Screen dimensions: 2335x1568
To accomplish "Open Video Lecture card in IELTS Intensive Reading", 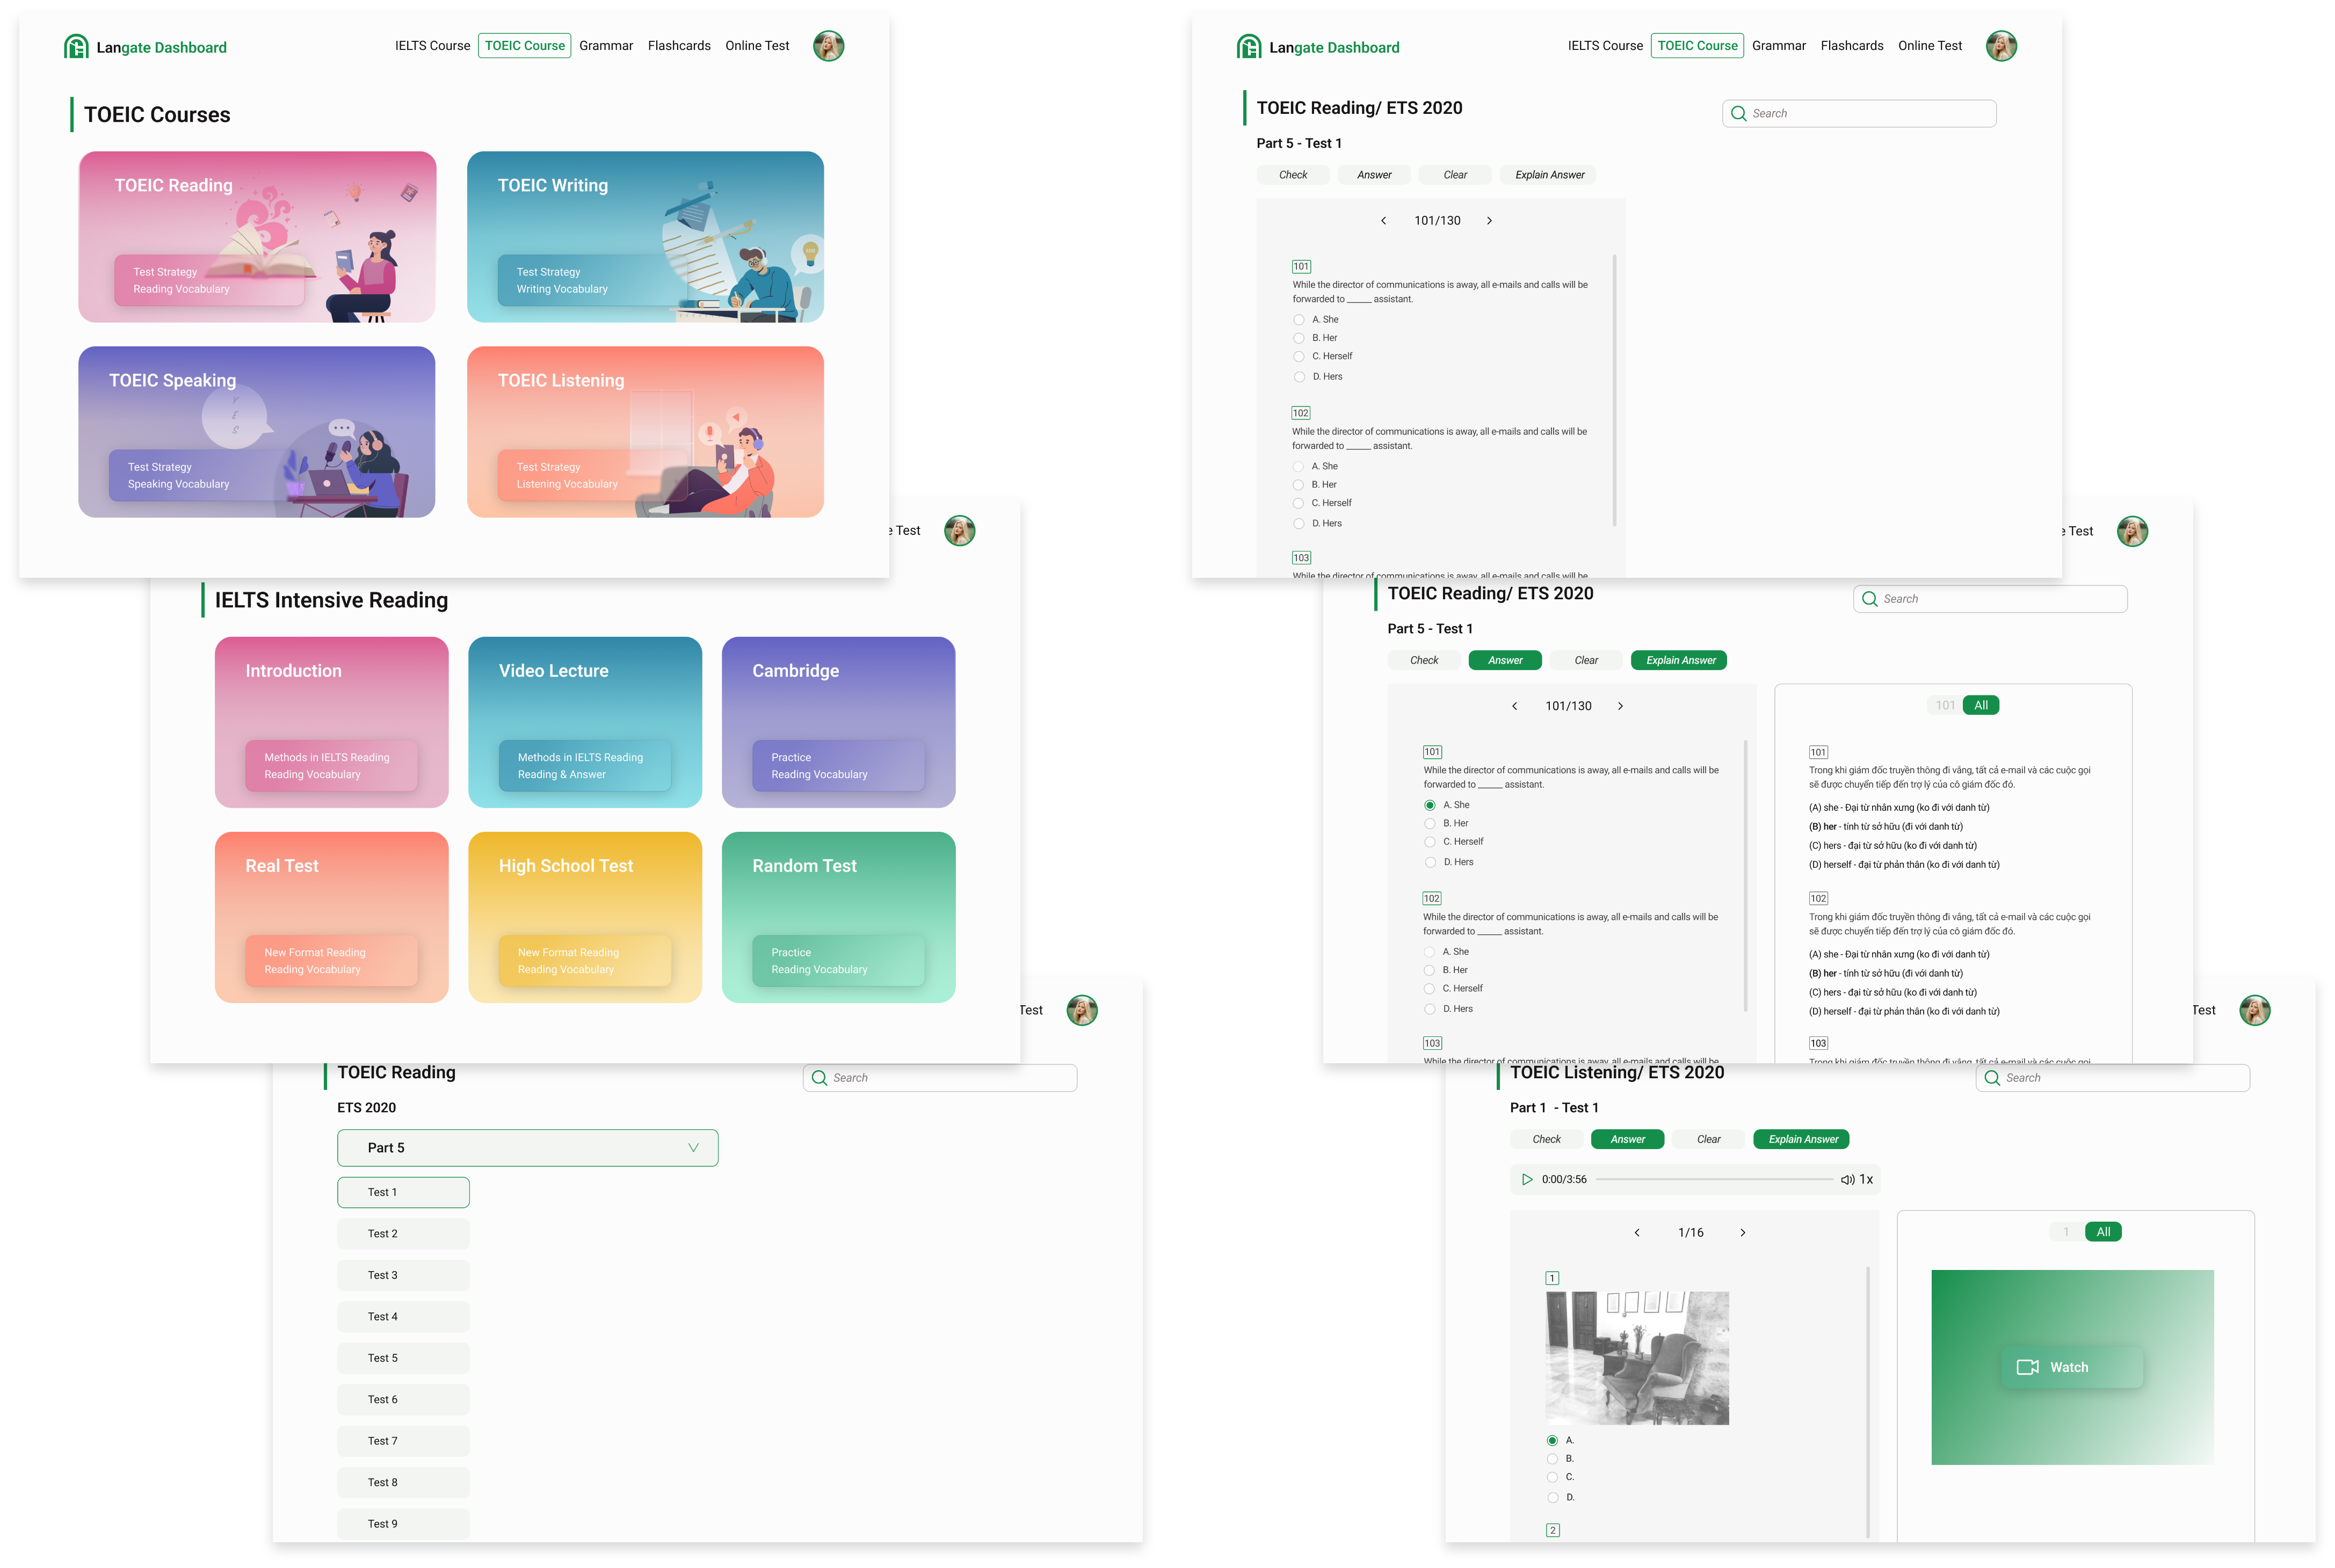I will 585,722.
